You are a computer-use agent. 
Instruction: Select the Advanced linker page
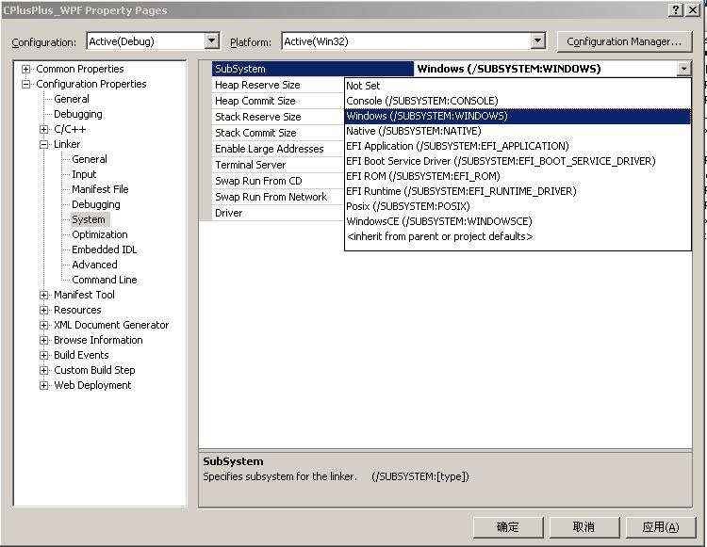(94, 265)
